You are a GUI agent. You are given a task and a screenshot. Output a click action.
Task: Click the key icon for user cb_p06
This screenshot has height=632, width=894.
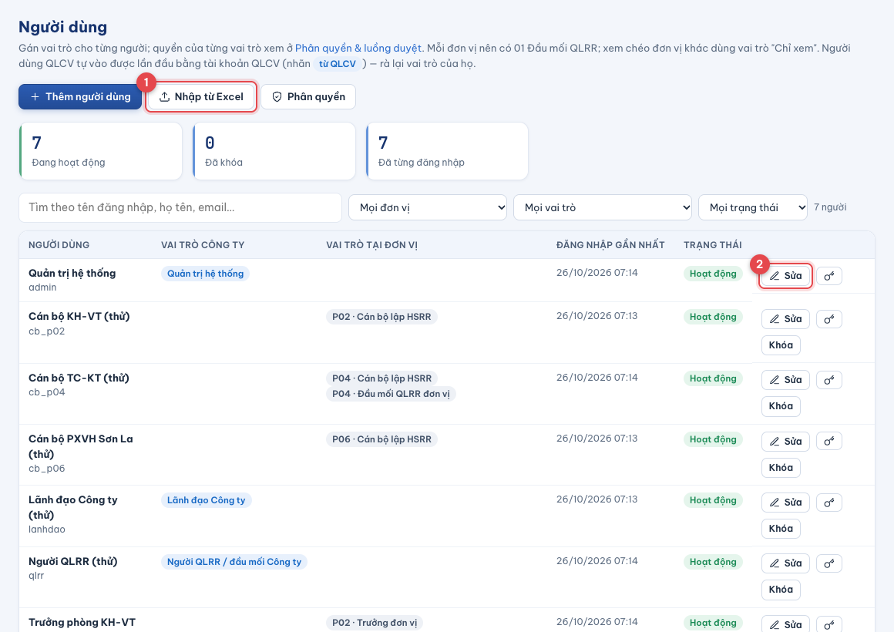click(x=829, y=441)
